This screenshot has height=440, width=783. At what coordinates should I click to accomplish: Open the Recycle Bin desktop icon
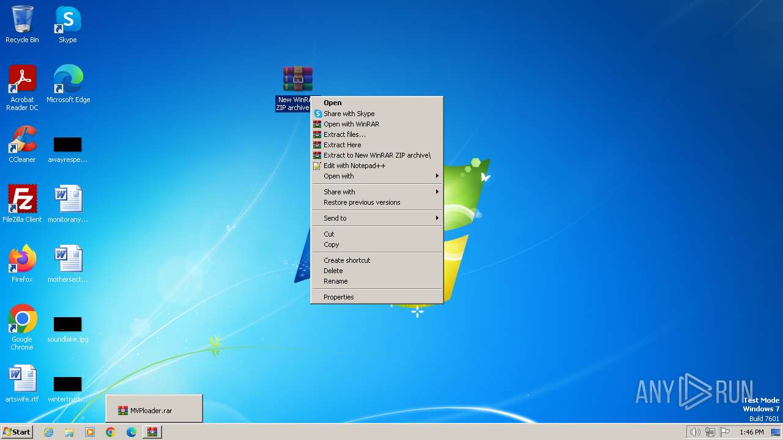pos(22,24)
